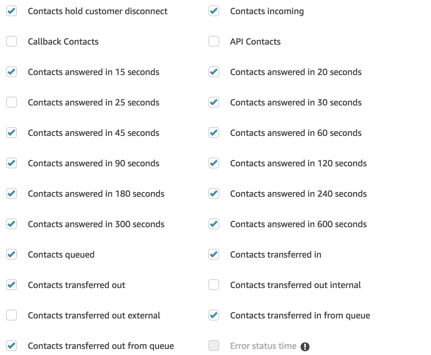
Task: Check Contacts transferred out internal
Action: (214, 285)
